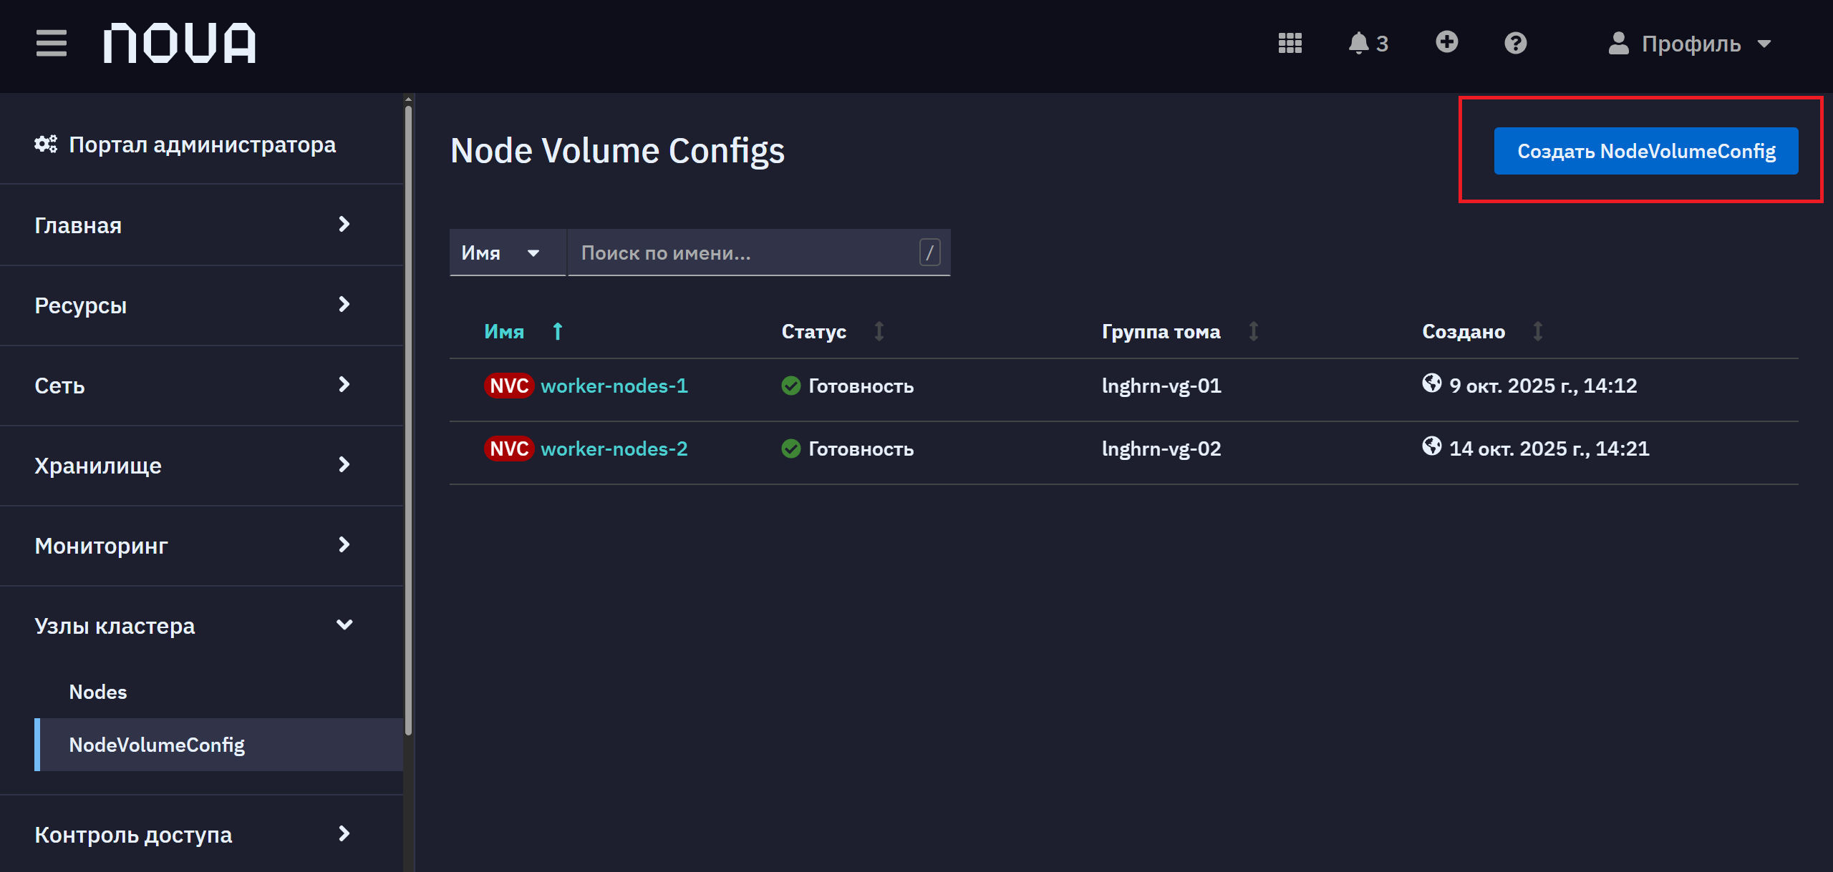Screen dimensions: 1833x872
Task: Click the Группа тома column header
Action: (x=1161, y=331)
